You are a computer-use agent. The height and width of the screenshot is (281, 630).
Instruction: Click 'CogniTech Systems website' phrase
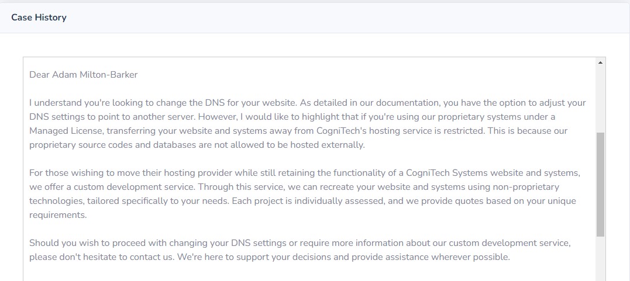[x=464, y=173]
